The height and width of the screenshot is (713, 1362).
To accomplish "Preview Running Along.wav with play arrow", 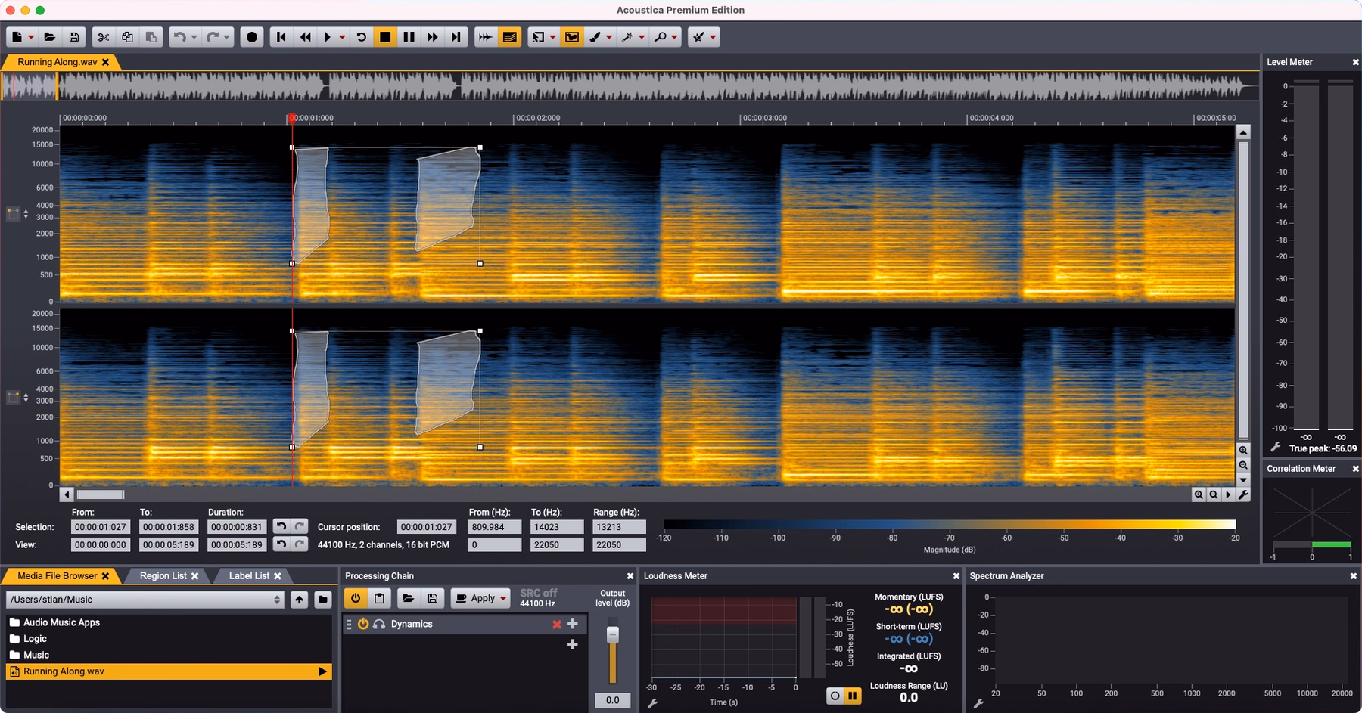I will coord(322,671).
